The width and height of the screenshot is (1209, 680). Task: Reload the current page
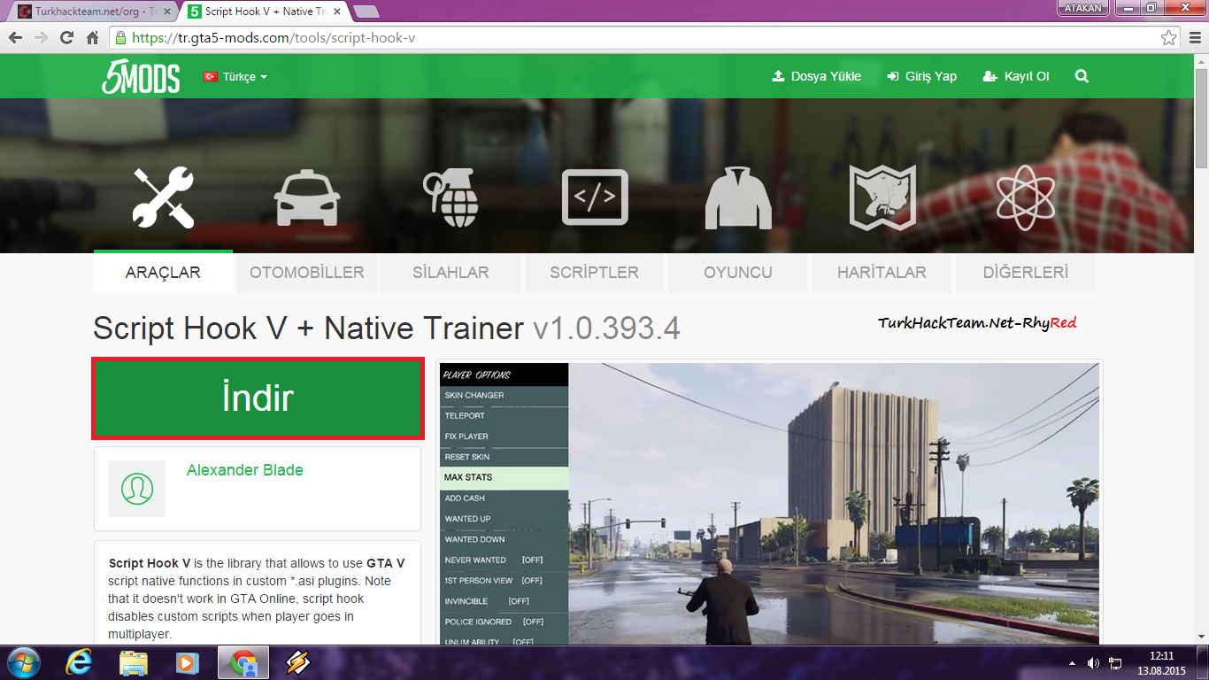[66, 38]
